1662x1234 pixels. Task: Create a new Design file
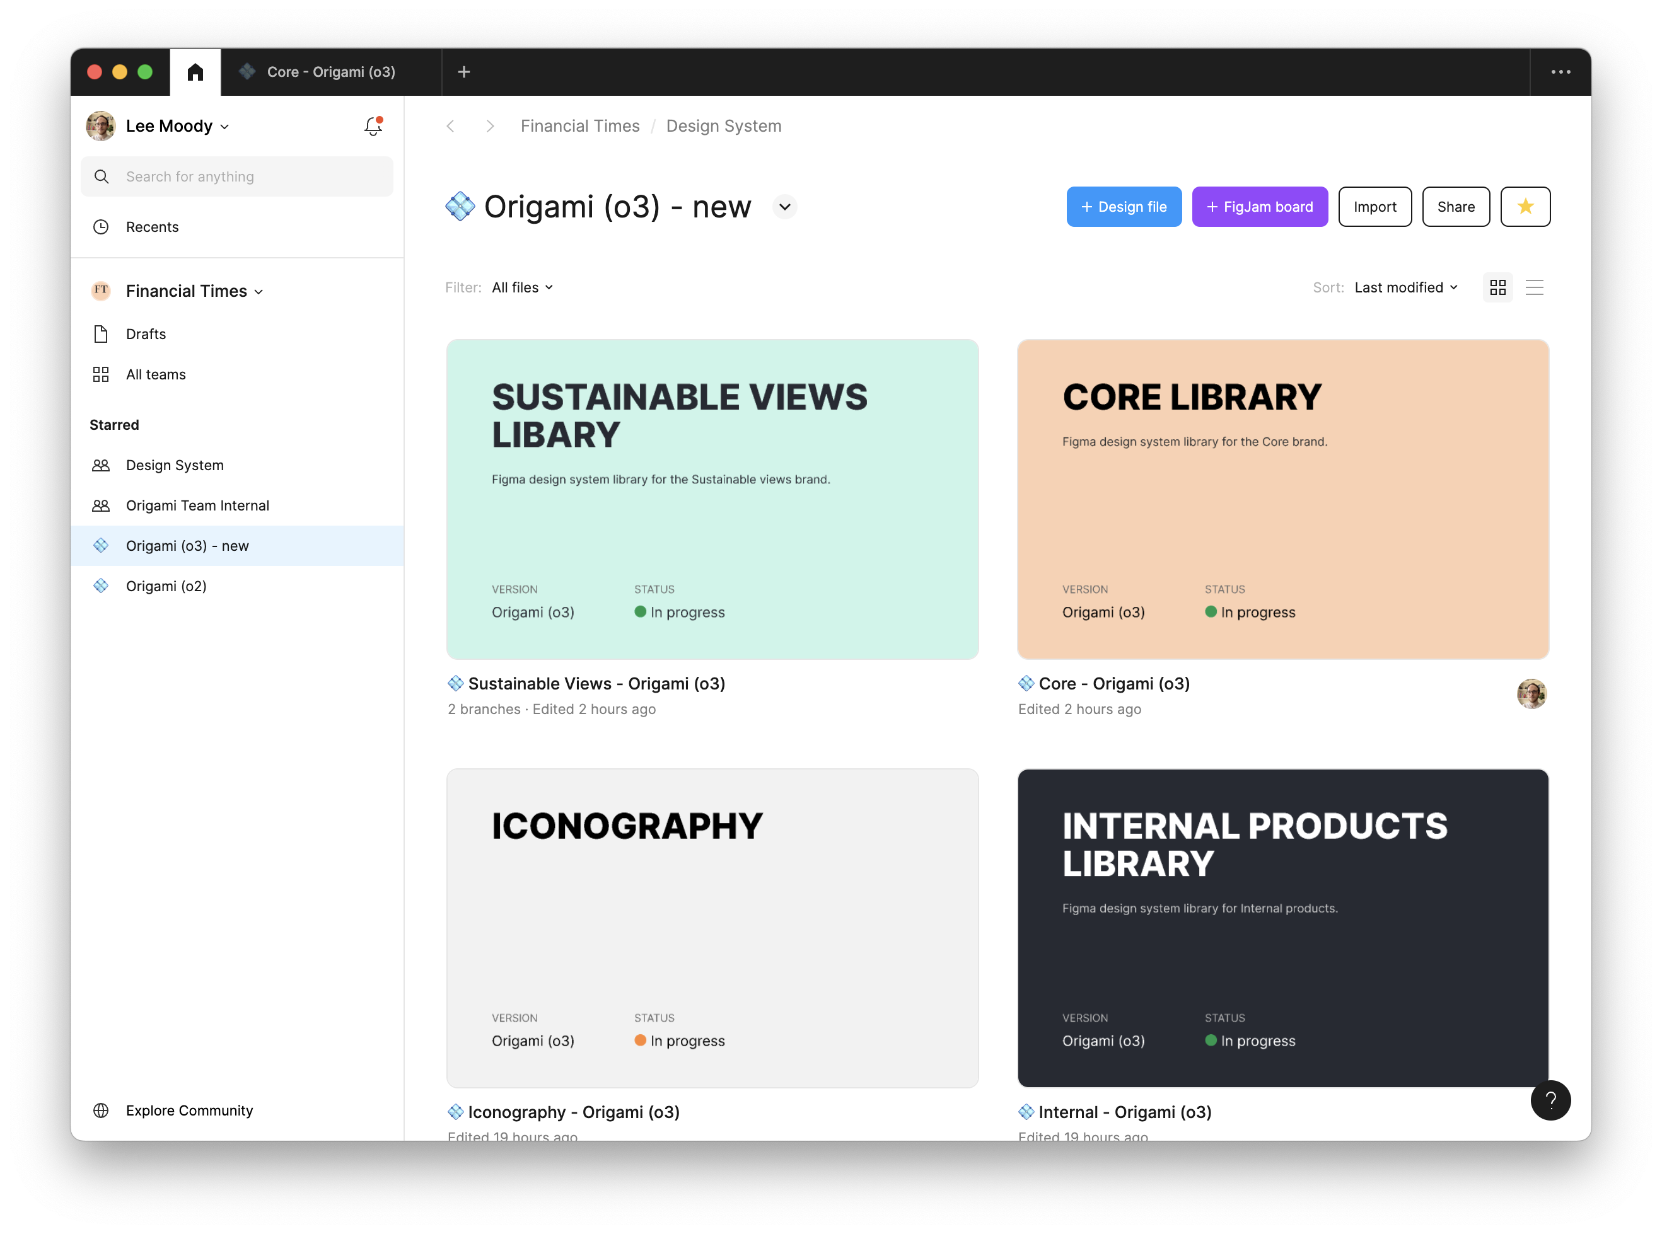click(x=1123, y=206)
